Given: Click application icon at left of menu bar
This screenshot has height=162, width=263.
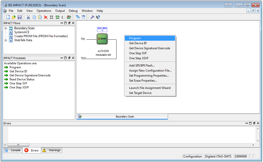Looking at the screenshot, I should [5, 11].
